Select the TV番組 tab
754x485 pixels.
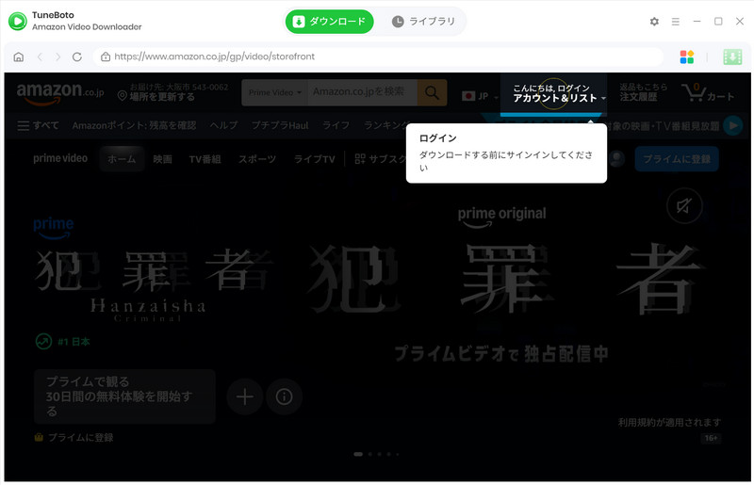click(x=205, y=159)
